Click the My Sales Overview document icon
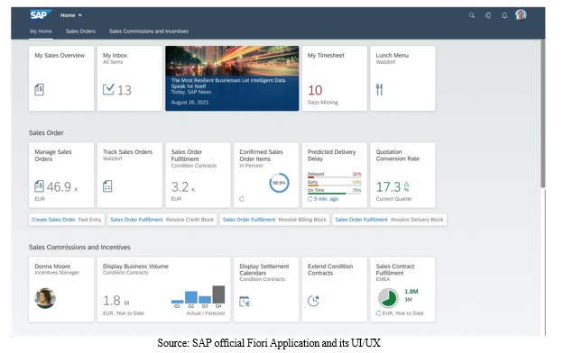The height and width of the screenshot is (353, 564). [39, 89]
